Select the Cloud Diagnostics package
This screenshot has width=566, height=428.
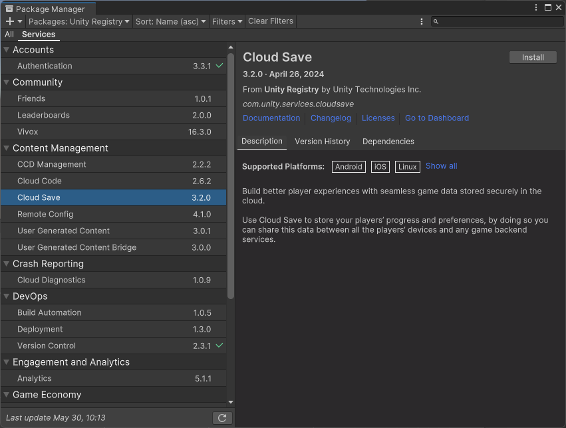[113, 280]
